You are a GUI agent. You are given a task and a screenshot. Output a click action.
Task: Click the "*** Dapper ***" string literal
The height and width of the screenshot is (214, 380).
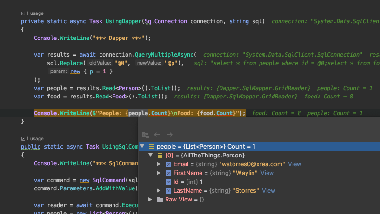[x=119, y=38]
